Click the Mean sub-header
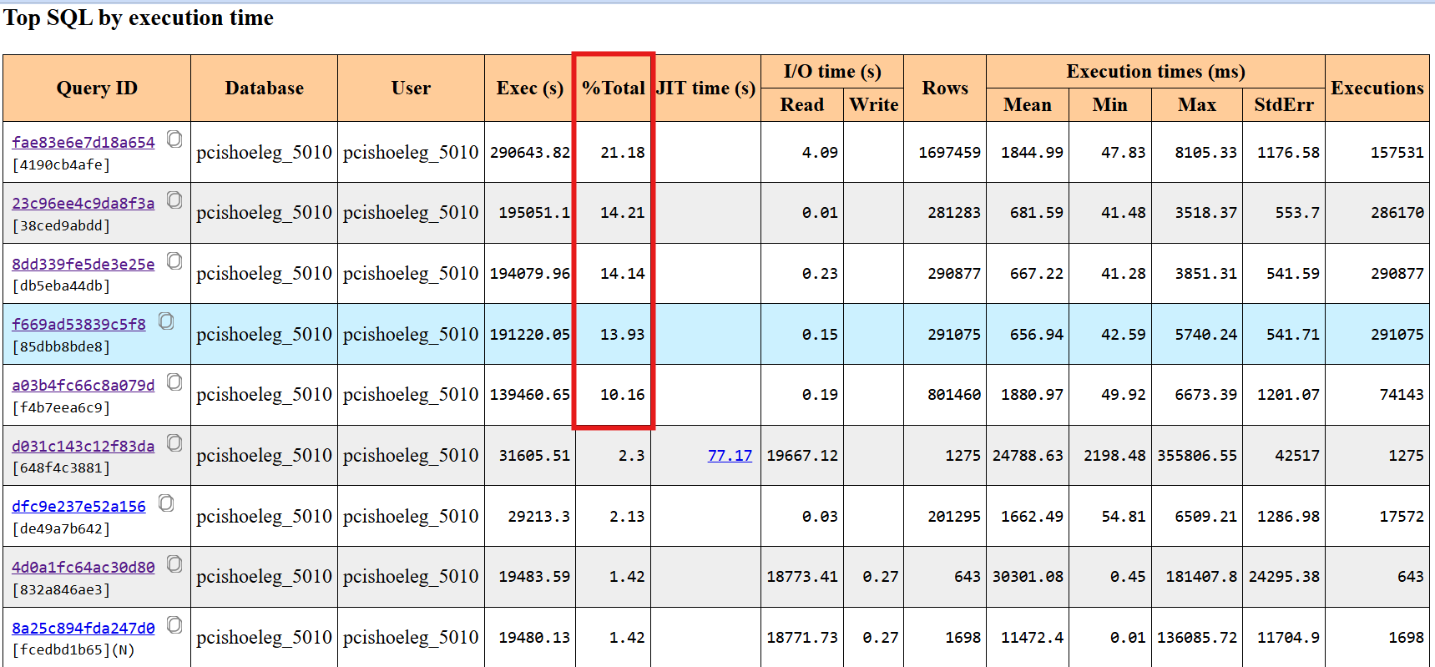 click(x=1028, y=105)
